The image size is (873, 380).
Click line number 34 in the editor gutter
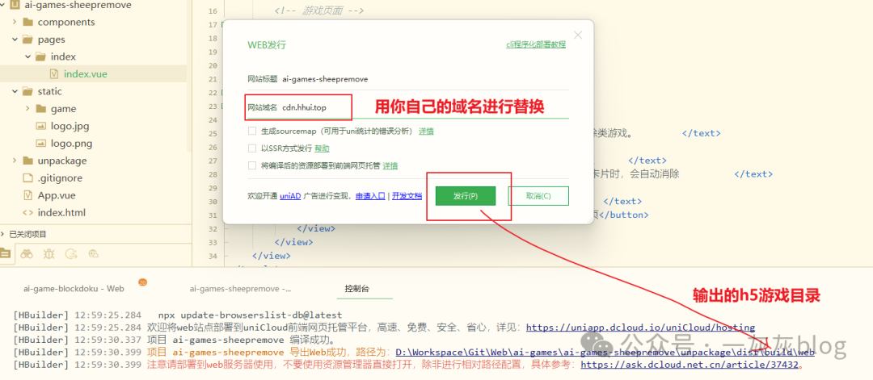click(x=212, y=256)
